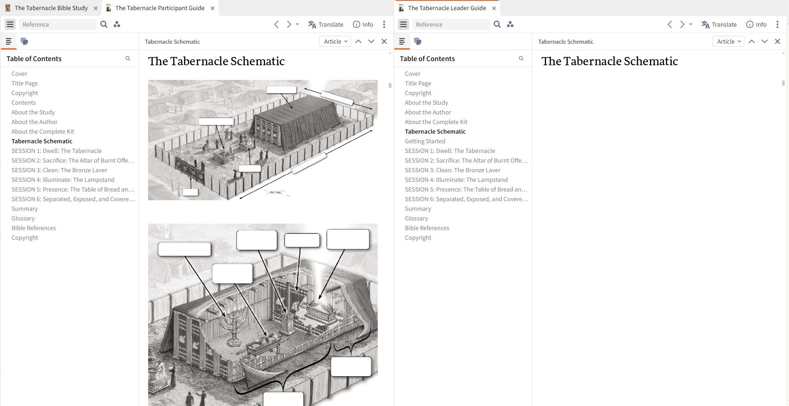Open Bible References in Leader Guide contents
Image resolution: width=789 pixels, height=406 pixels.
tap(427, 228)
